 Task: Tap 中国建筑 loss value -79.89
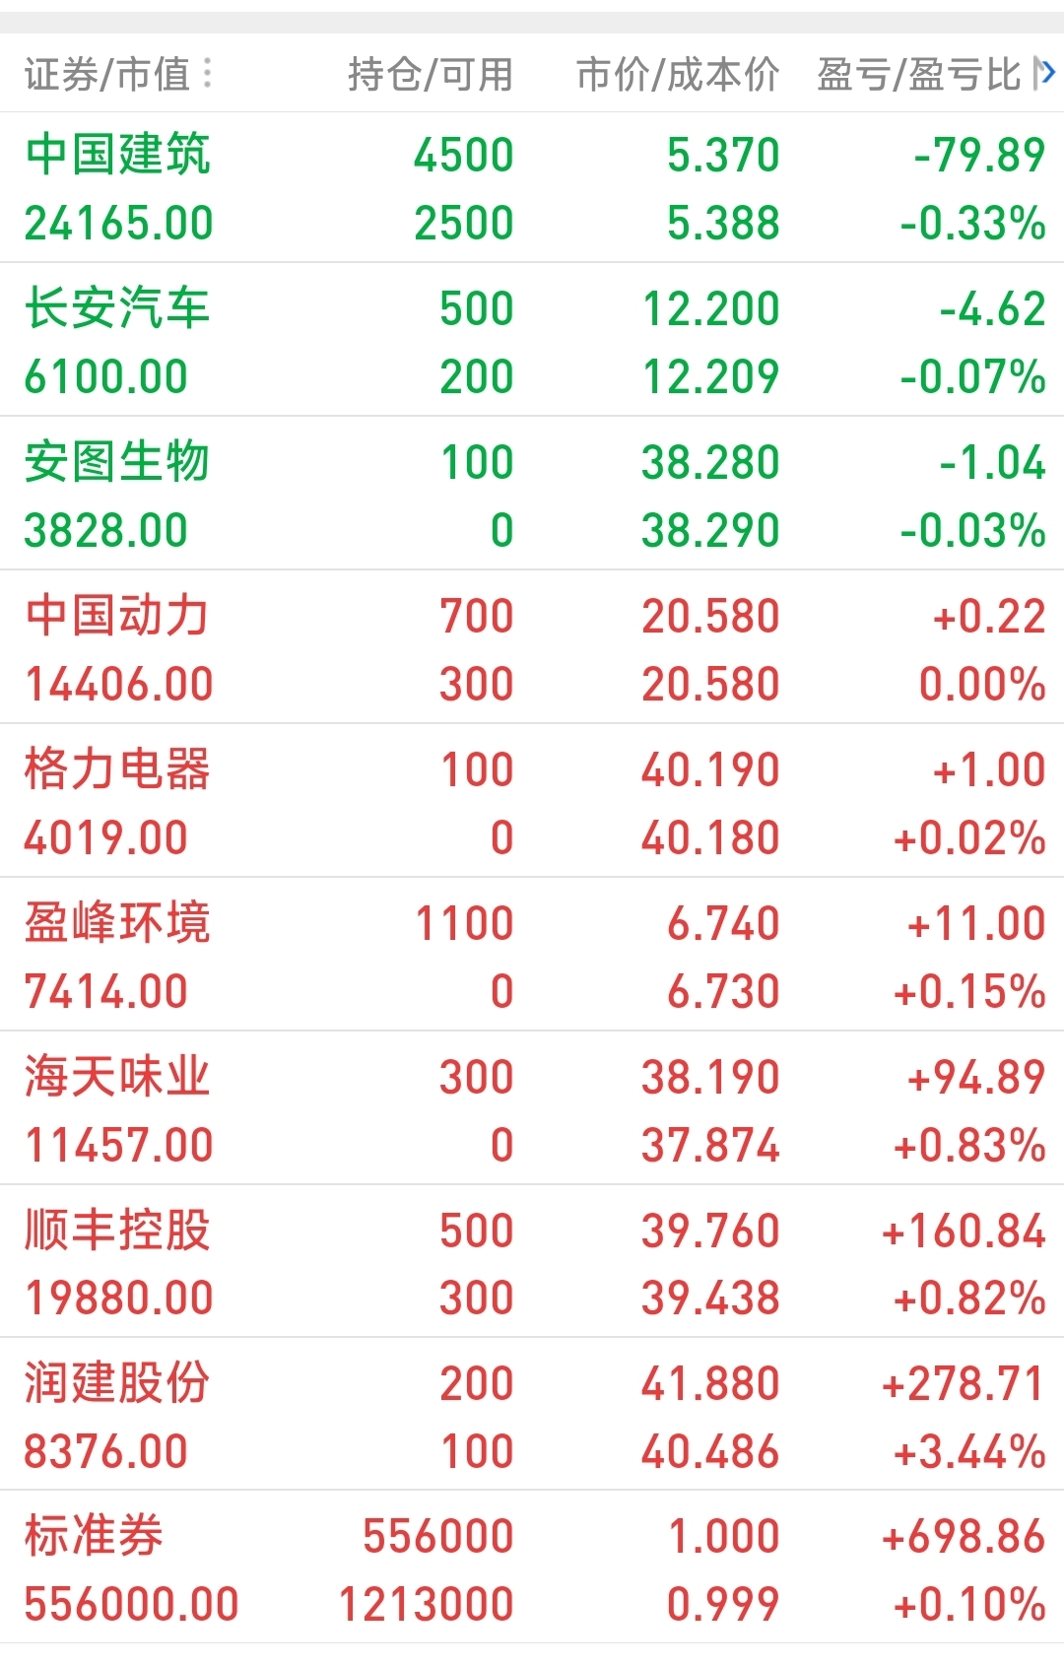click(x=979, y=156)
